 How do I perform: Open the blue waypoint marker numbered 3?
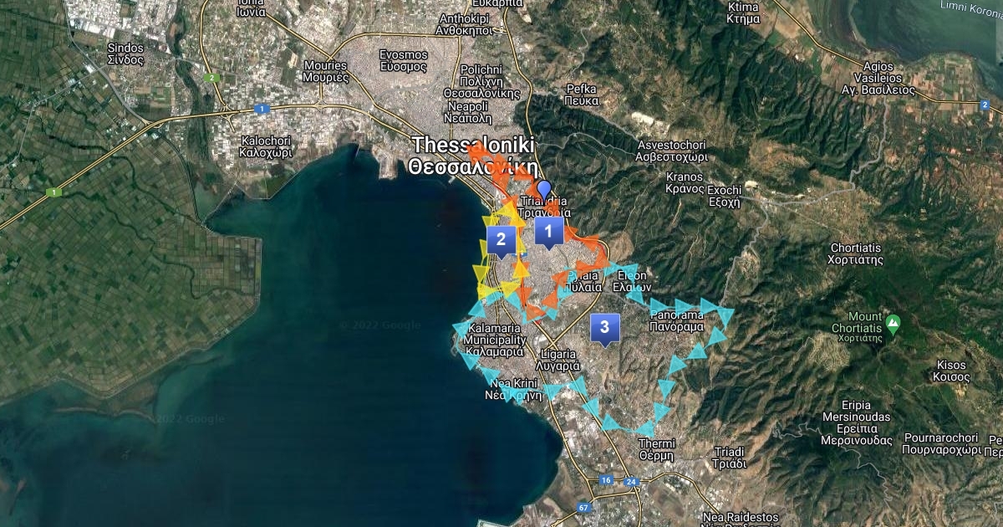click(x=604, y=328)
